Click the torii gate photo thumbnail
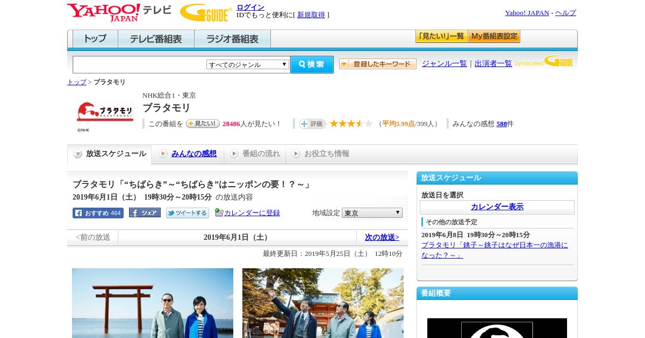 pos(153,303)
